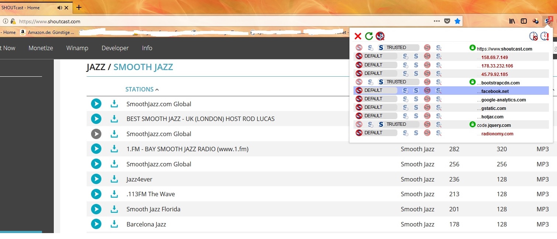Click the green reload icon in NoScript popup
557x239 pixels.
pyautogui.click(x=369, y=36)
